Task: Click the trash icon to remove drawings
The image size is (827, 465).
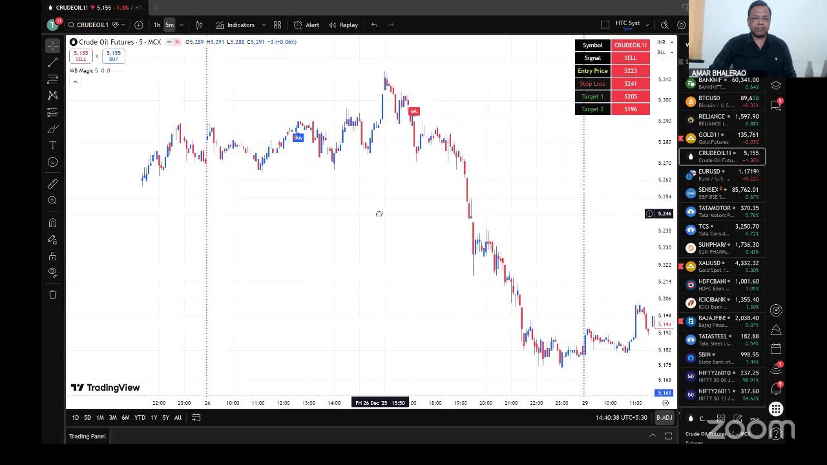Action: pos(52,294)
